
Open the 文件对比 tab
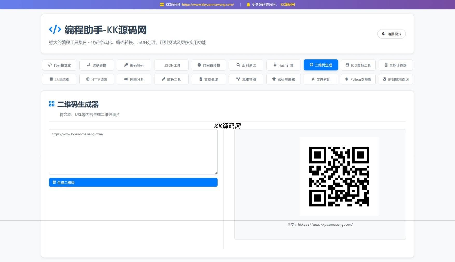coord(321,79)
